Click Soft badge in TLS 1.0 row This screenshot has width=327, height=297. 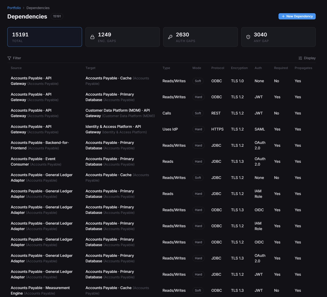point(198,81)
